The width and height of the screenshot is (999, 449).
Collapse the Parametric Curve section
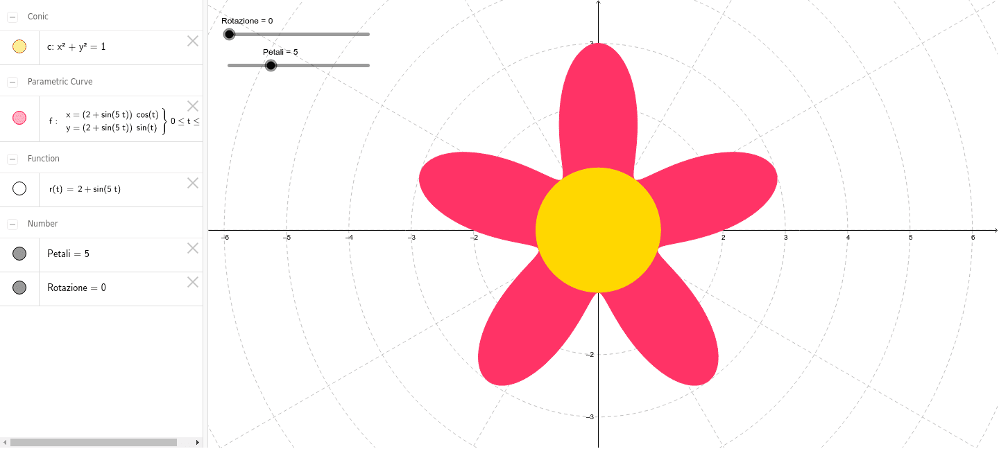12,82
